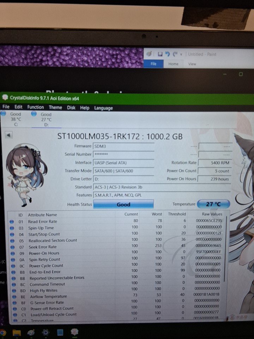Click the previous disk arrow button
The height and width of the screenshot is (339, 254).
tap(8, 135)
